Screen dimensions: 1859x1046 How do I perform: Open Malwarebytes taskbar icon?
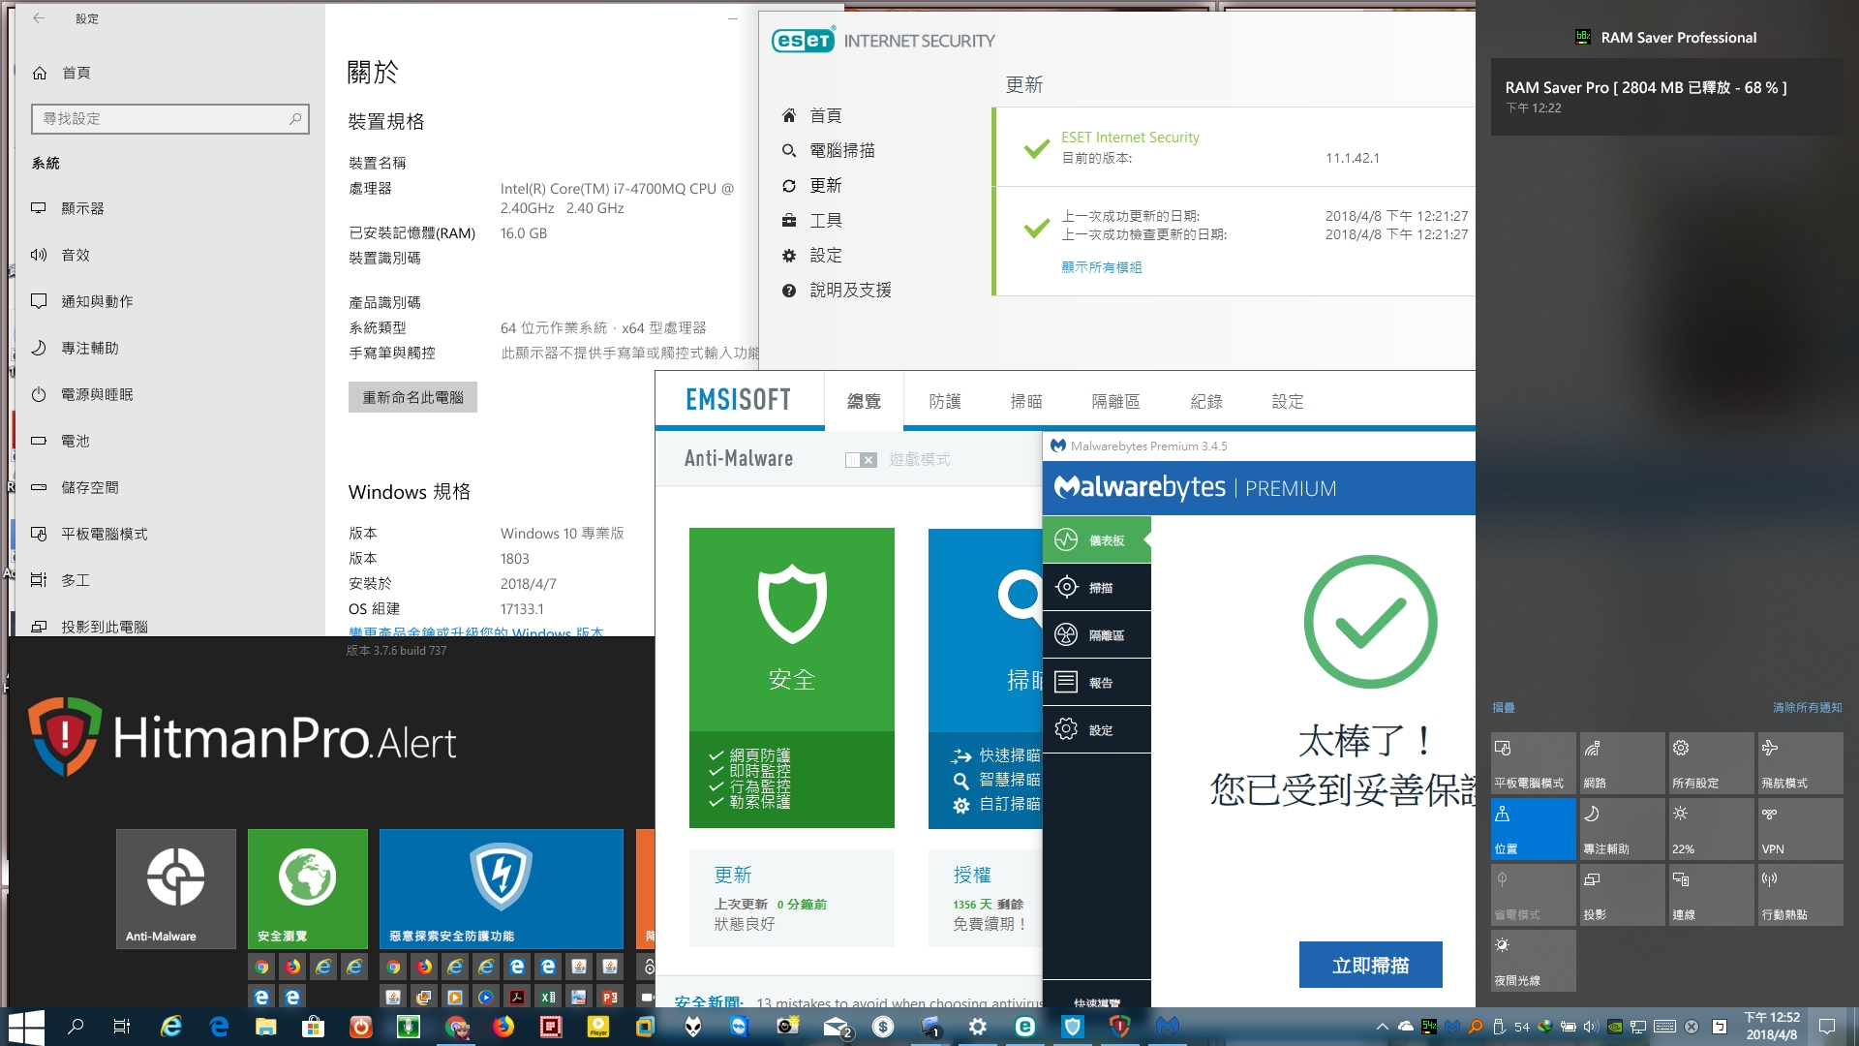coord(1168,1027)
